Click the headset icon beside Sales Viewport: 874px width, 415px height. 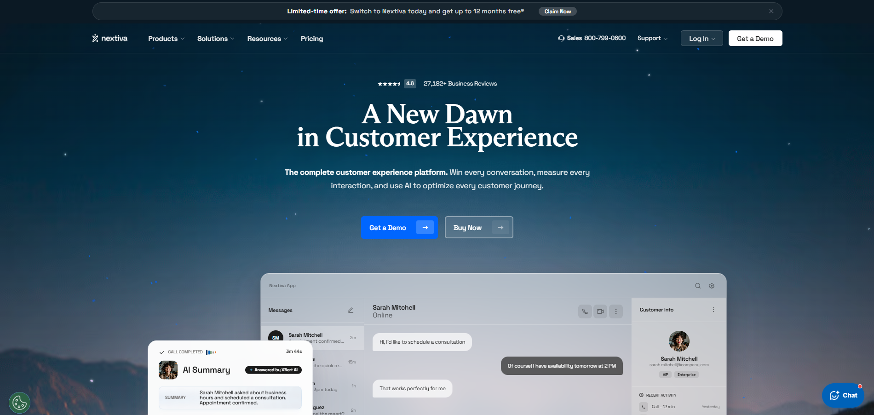561,38
